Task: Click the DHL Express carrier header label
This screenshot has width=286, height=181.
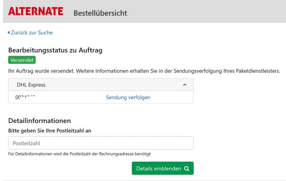Action: point(31,85)
